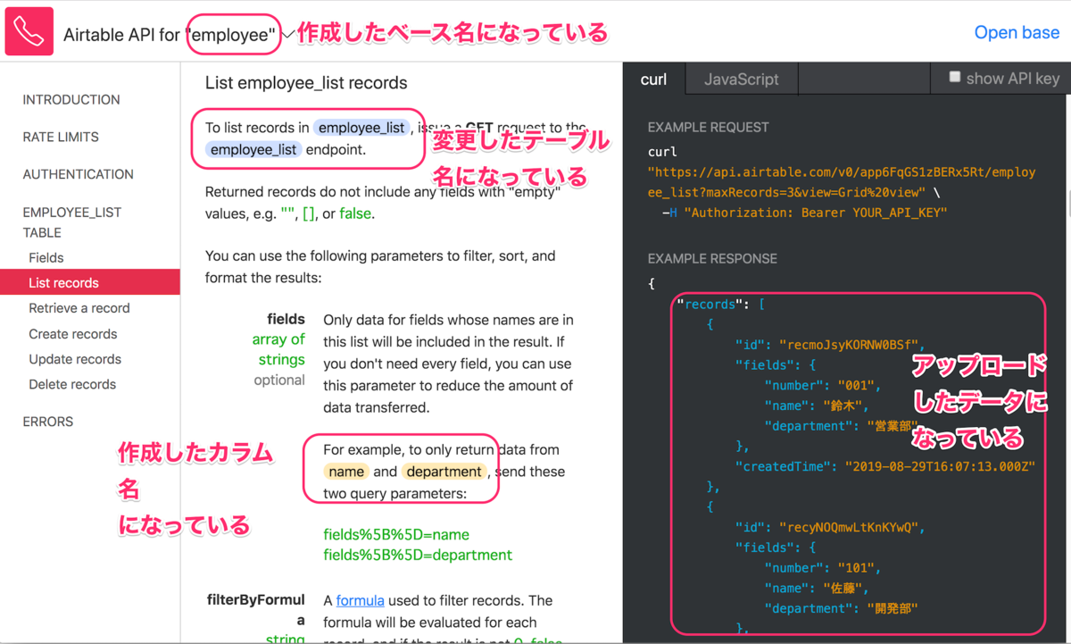Open Fields under employee_list table

pos(46,258)
